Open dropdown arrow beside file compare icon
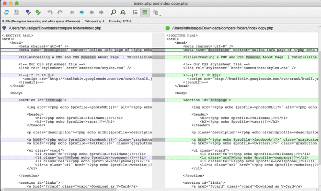 click(160, 15)
